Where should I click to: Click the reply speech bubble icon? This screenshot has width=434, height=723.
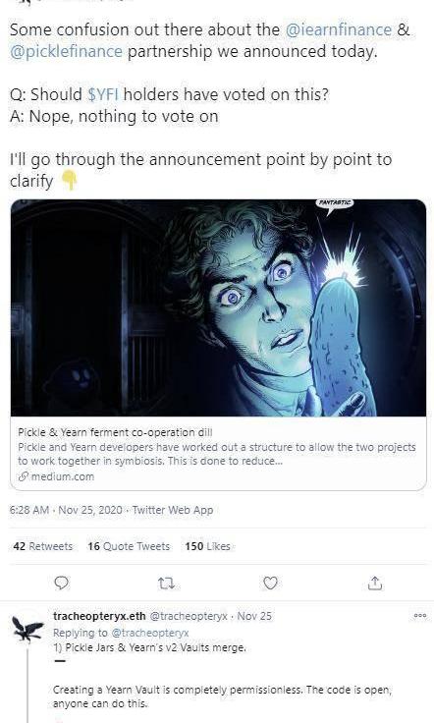pos(61,583)
